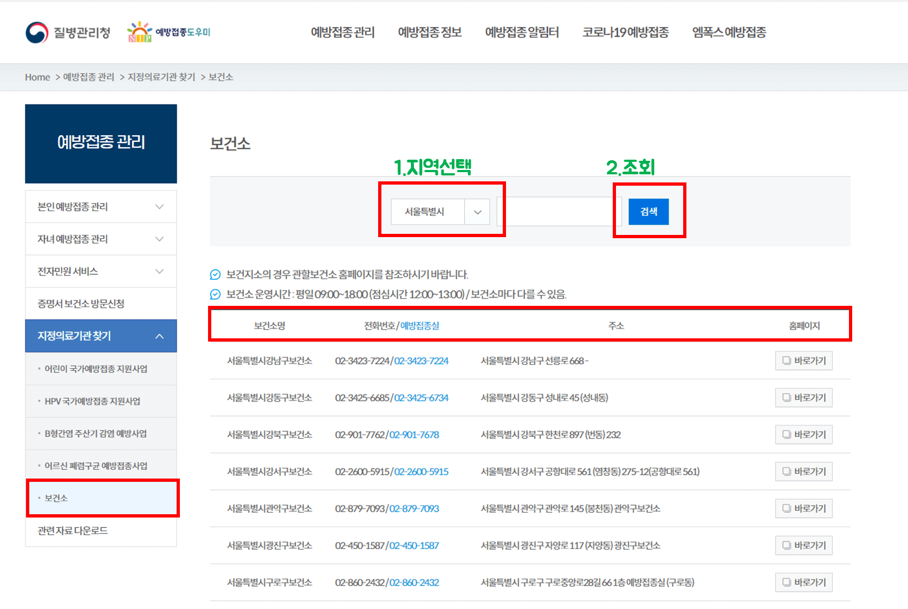Click homepage icon on 구로구보건소 바로가기

click(786, 582)
